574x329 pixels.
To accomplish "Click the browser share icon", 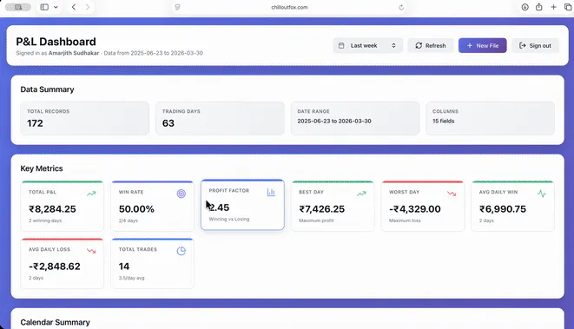I will point(539,7).
